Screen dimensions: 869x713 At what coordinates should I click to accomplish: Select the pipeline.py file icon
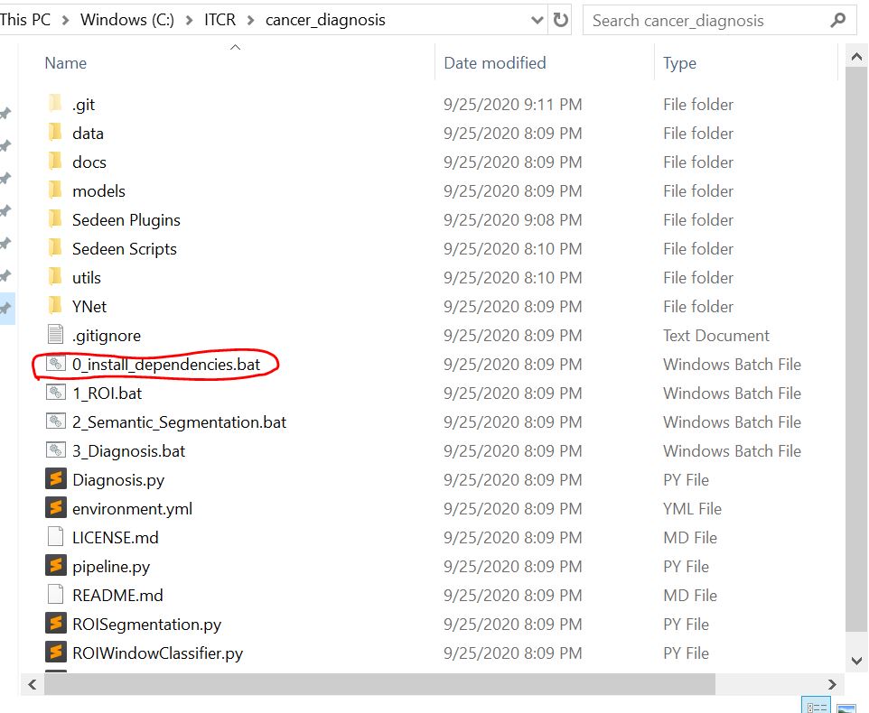click(55, 565)
